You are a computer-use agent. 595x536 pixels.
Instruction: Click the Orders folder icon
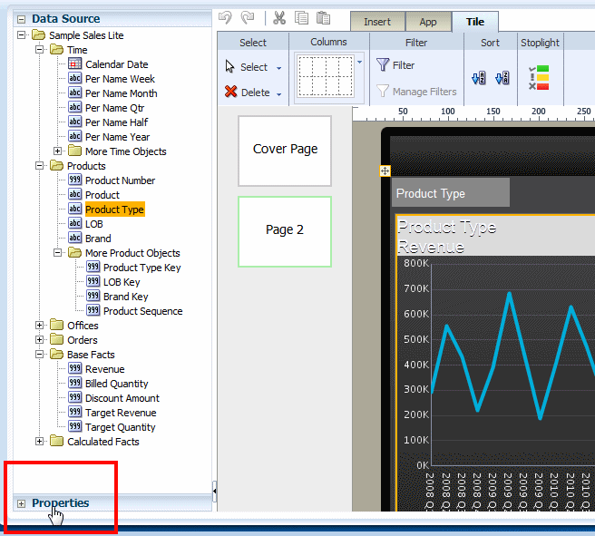point(56,339)
